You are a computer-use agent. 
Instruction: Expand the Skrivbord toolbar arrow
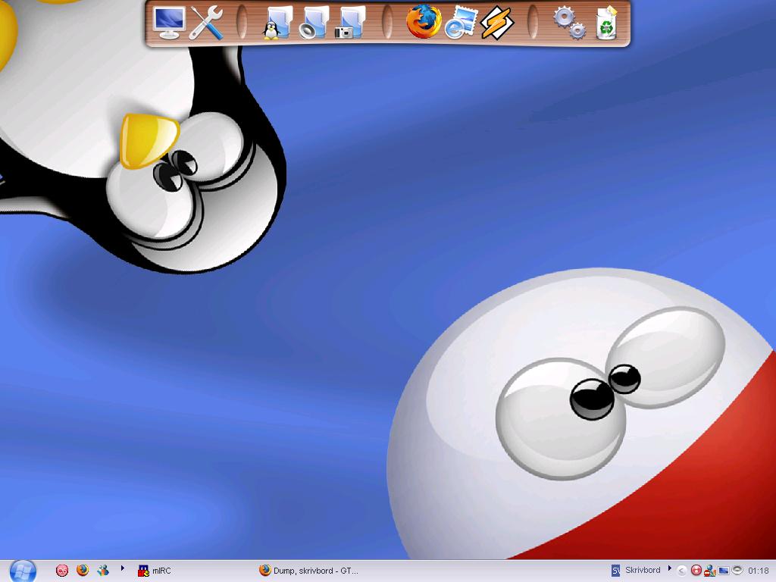coord(670,568)
